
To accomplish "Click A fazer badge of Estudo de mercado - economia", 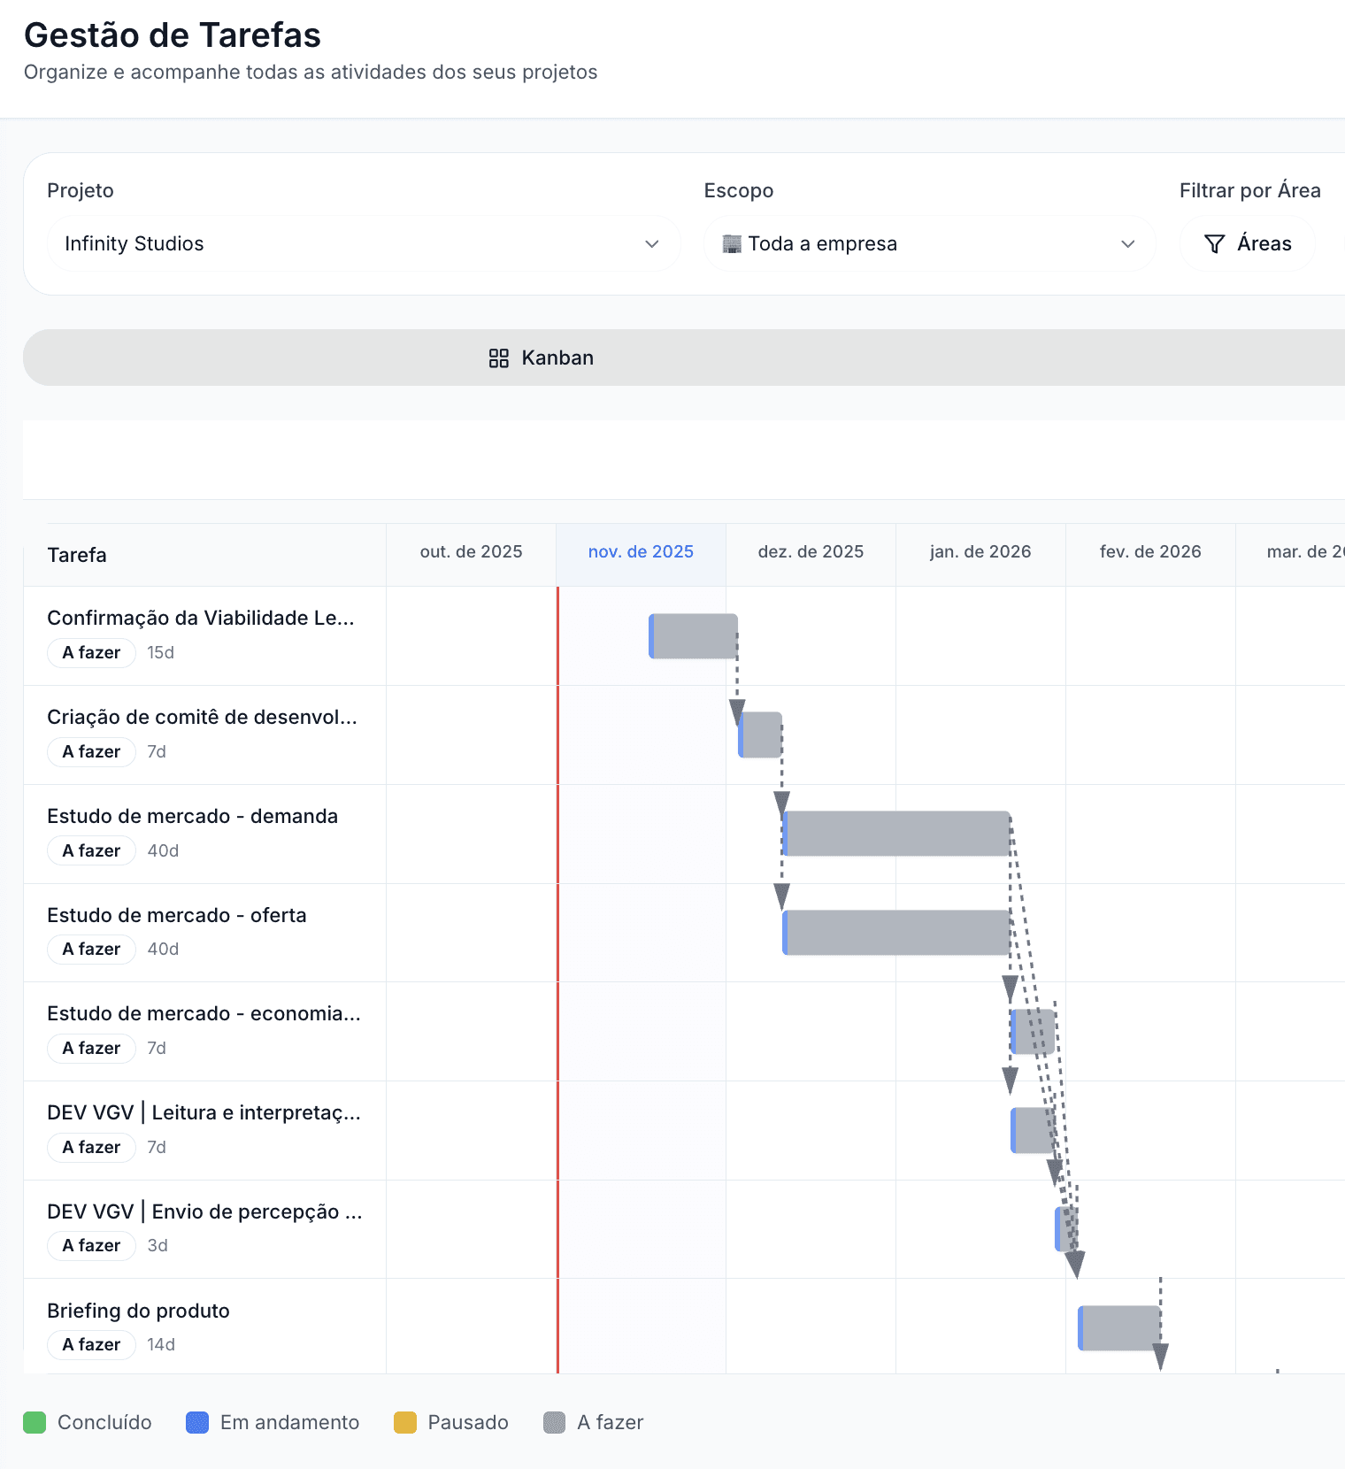I will pos(91,1048).
